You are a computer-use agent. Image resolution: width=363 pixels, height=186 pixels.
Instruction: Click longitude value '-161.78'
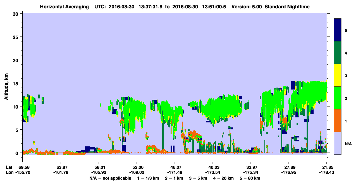[x=61, y=172]
